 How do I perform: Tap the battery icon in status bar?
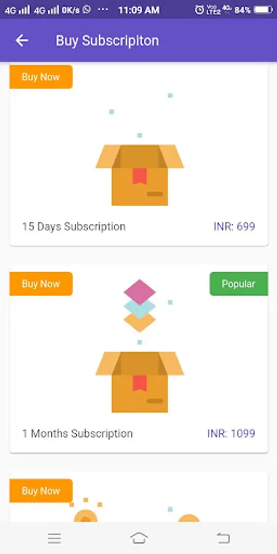(x=263, y=10)
